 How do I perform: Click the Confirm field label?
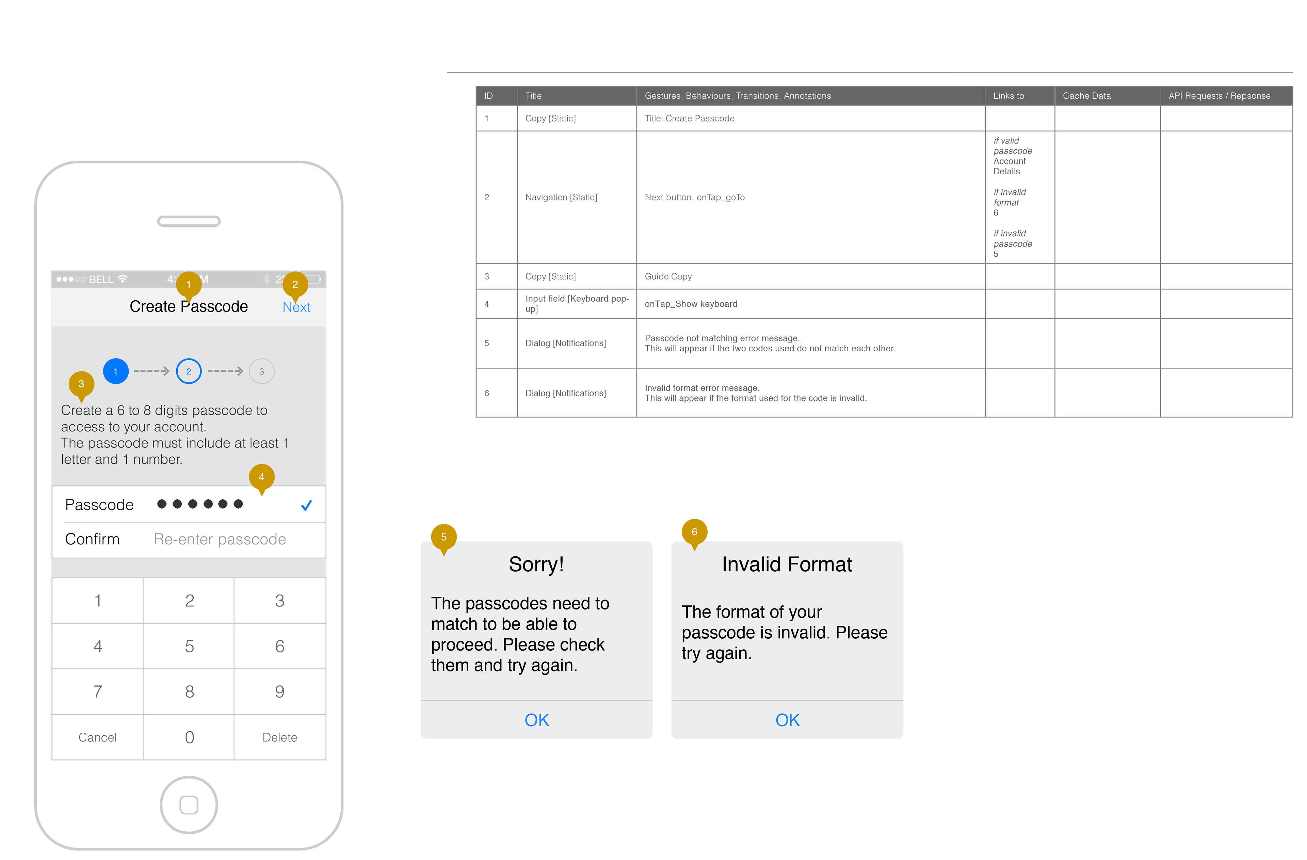click(92, 539)
